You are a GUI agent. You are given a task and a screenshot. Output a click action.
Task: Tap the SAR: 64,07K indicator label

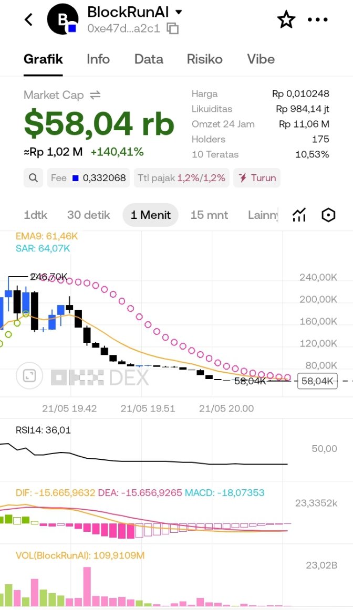coord(43,248)
